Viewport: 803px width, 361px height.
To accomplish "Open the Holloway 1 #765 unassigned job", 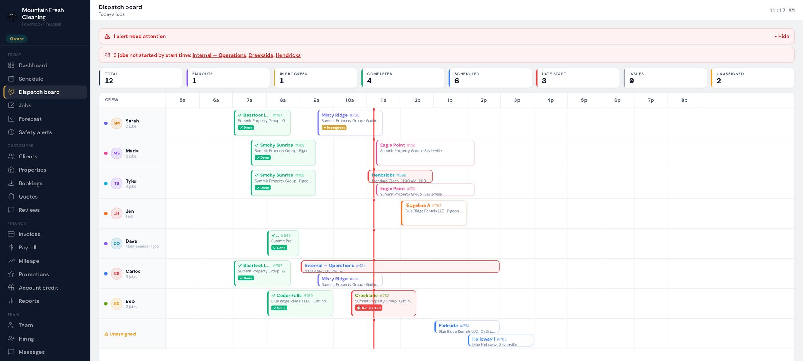I will click(501, 340).
